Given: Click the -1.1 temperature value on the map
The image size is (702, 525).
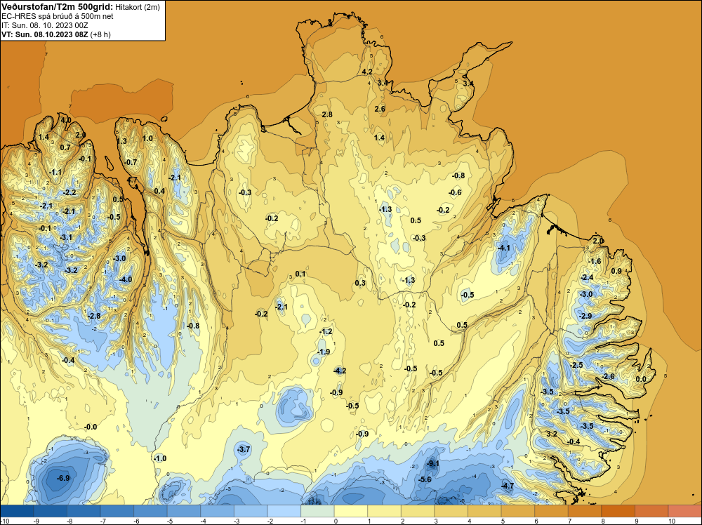Looking at the screenshot, I should 55,172.
